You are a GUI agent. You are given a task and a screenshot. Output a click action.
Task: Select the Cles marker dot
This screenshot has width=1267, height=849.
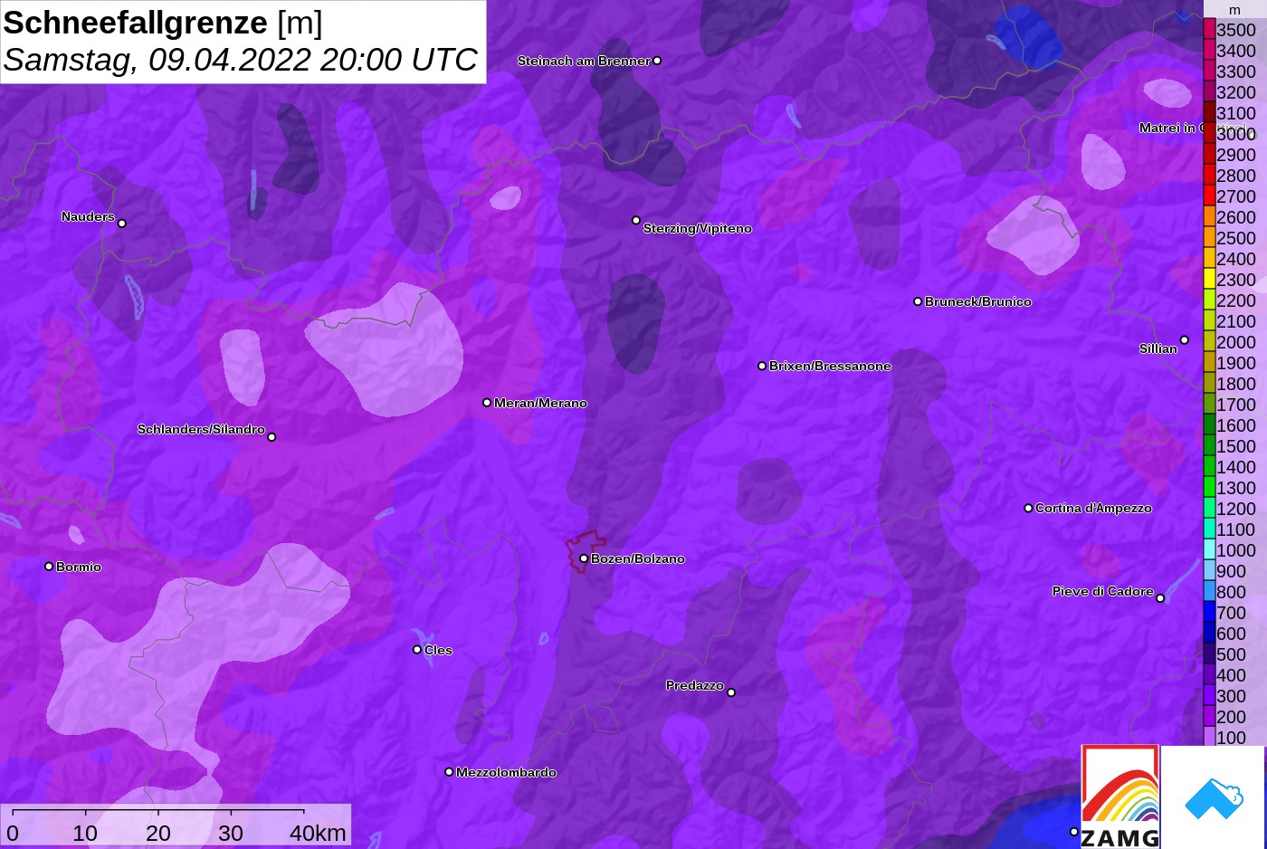417,650
